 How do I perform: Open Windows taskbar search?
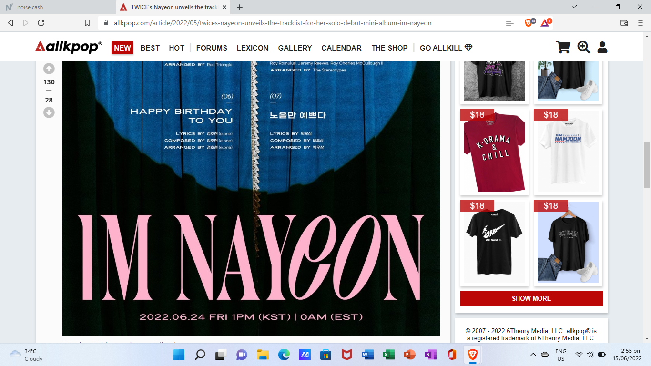pos(200,355)
